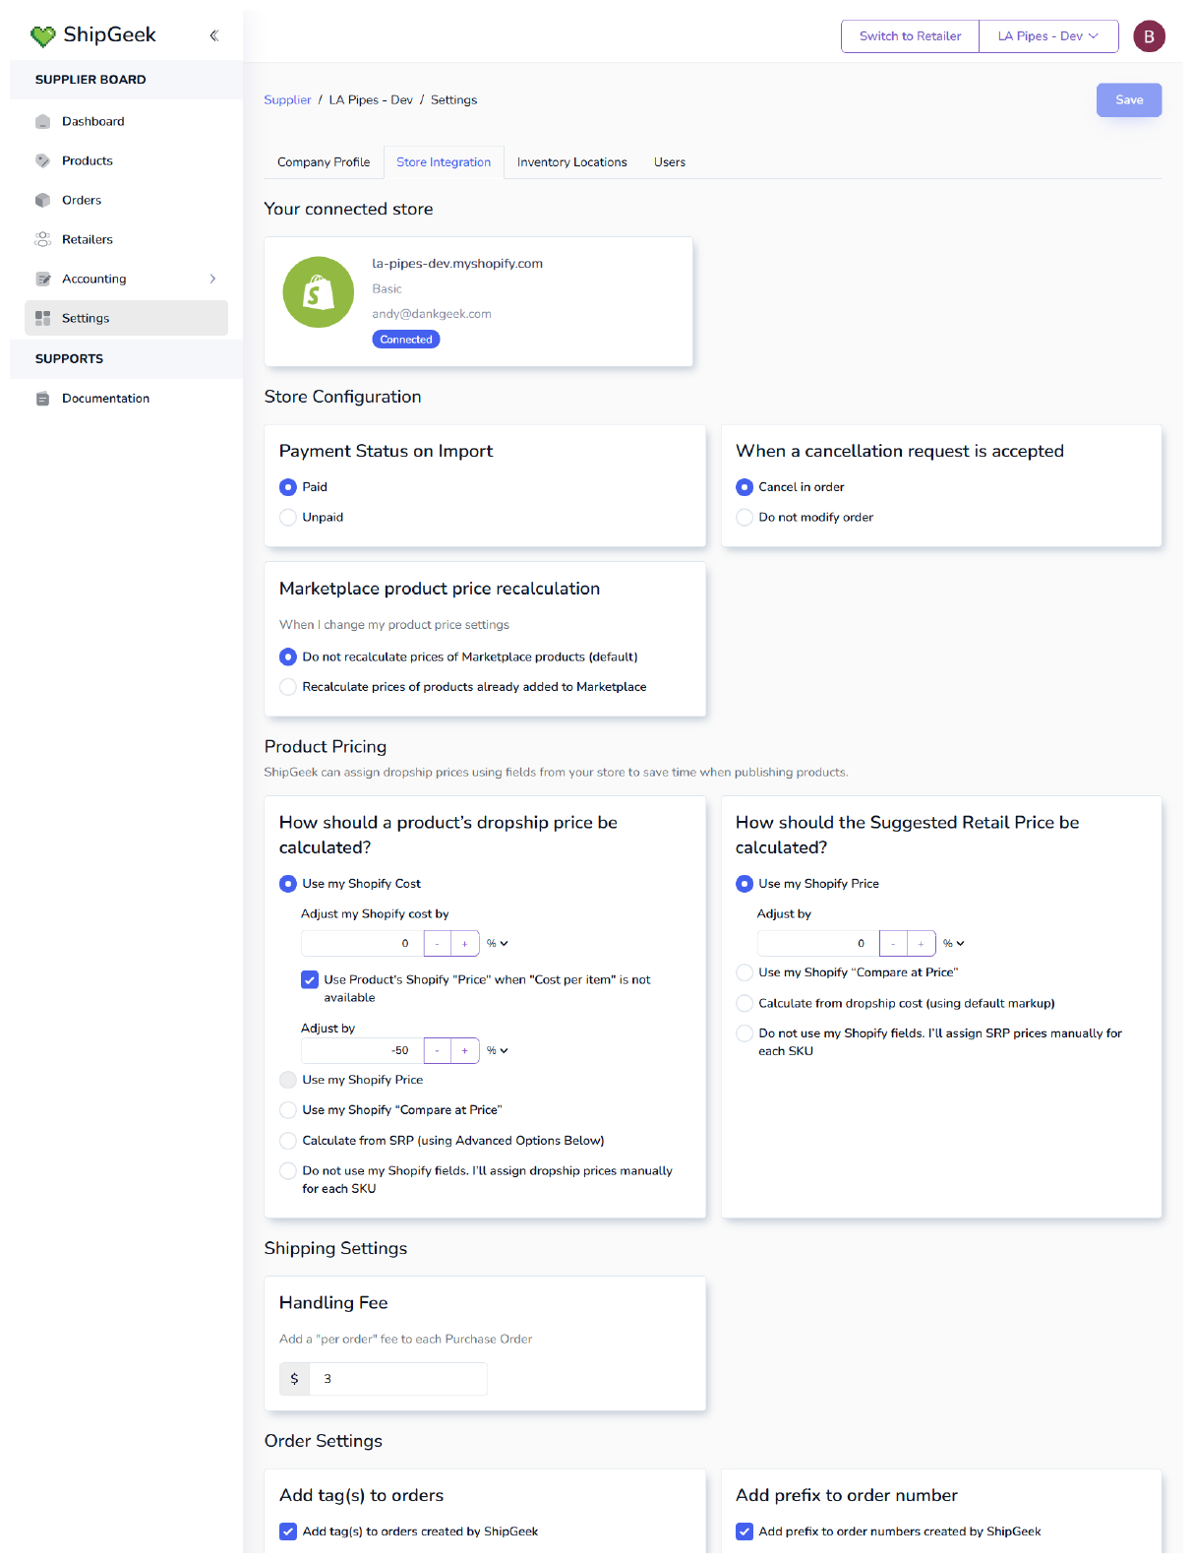Select Use my Shopify Cost for dropship

(x=288, y=884)
